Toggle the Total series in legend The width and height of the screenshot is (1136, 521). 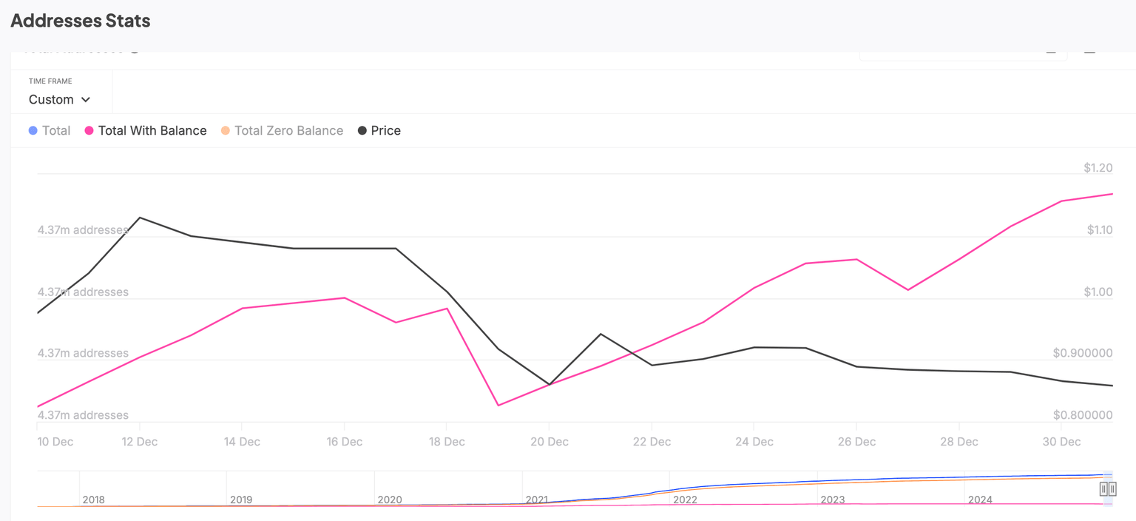49,131
